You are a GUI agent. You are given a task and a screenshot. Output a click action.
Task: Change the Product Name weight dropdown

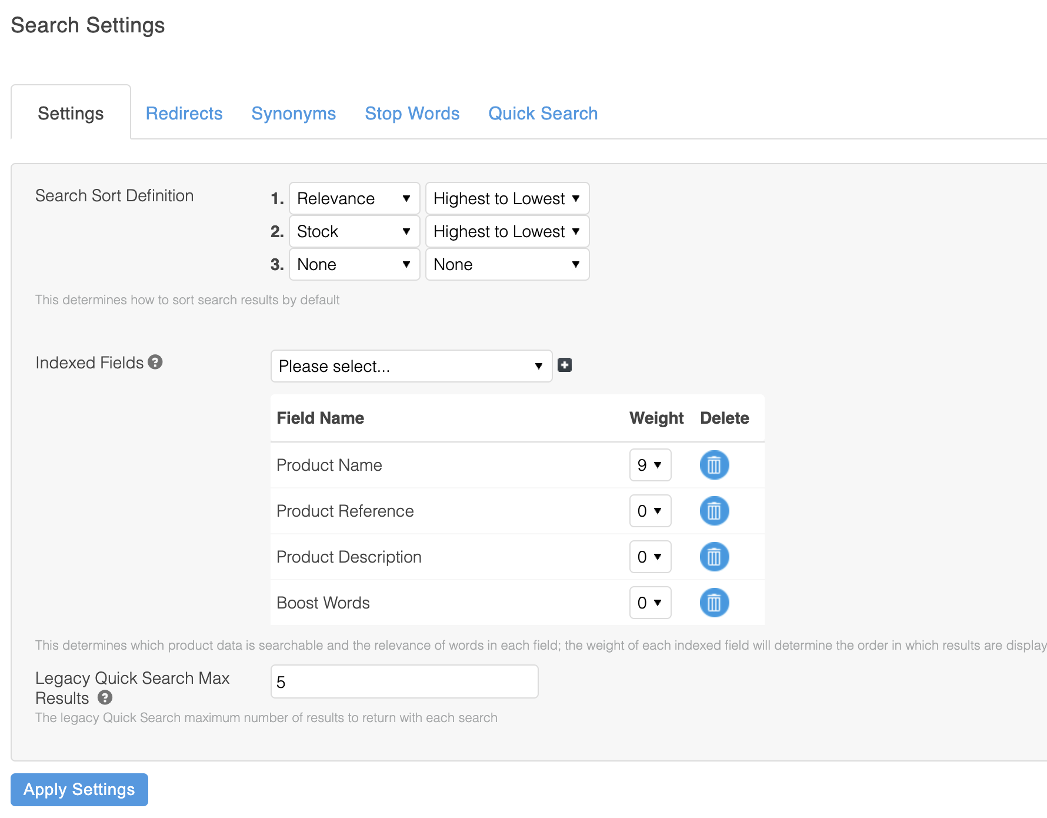pyautogui.click(x=650, y=465)
